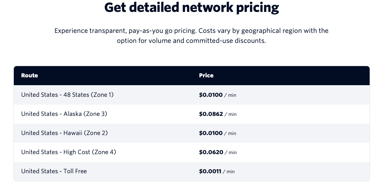Click "/ min" beside the $0.0011 price
This screenshot has height=187, width=380.
pyautogui.click(x=229, y=172)
